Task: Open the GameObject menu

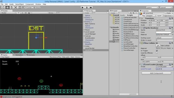Action: coord(20,4)
